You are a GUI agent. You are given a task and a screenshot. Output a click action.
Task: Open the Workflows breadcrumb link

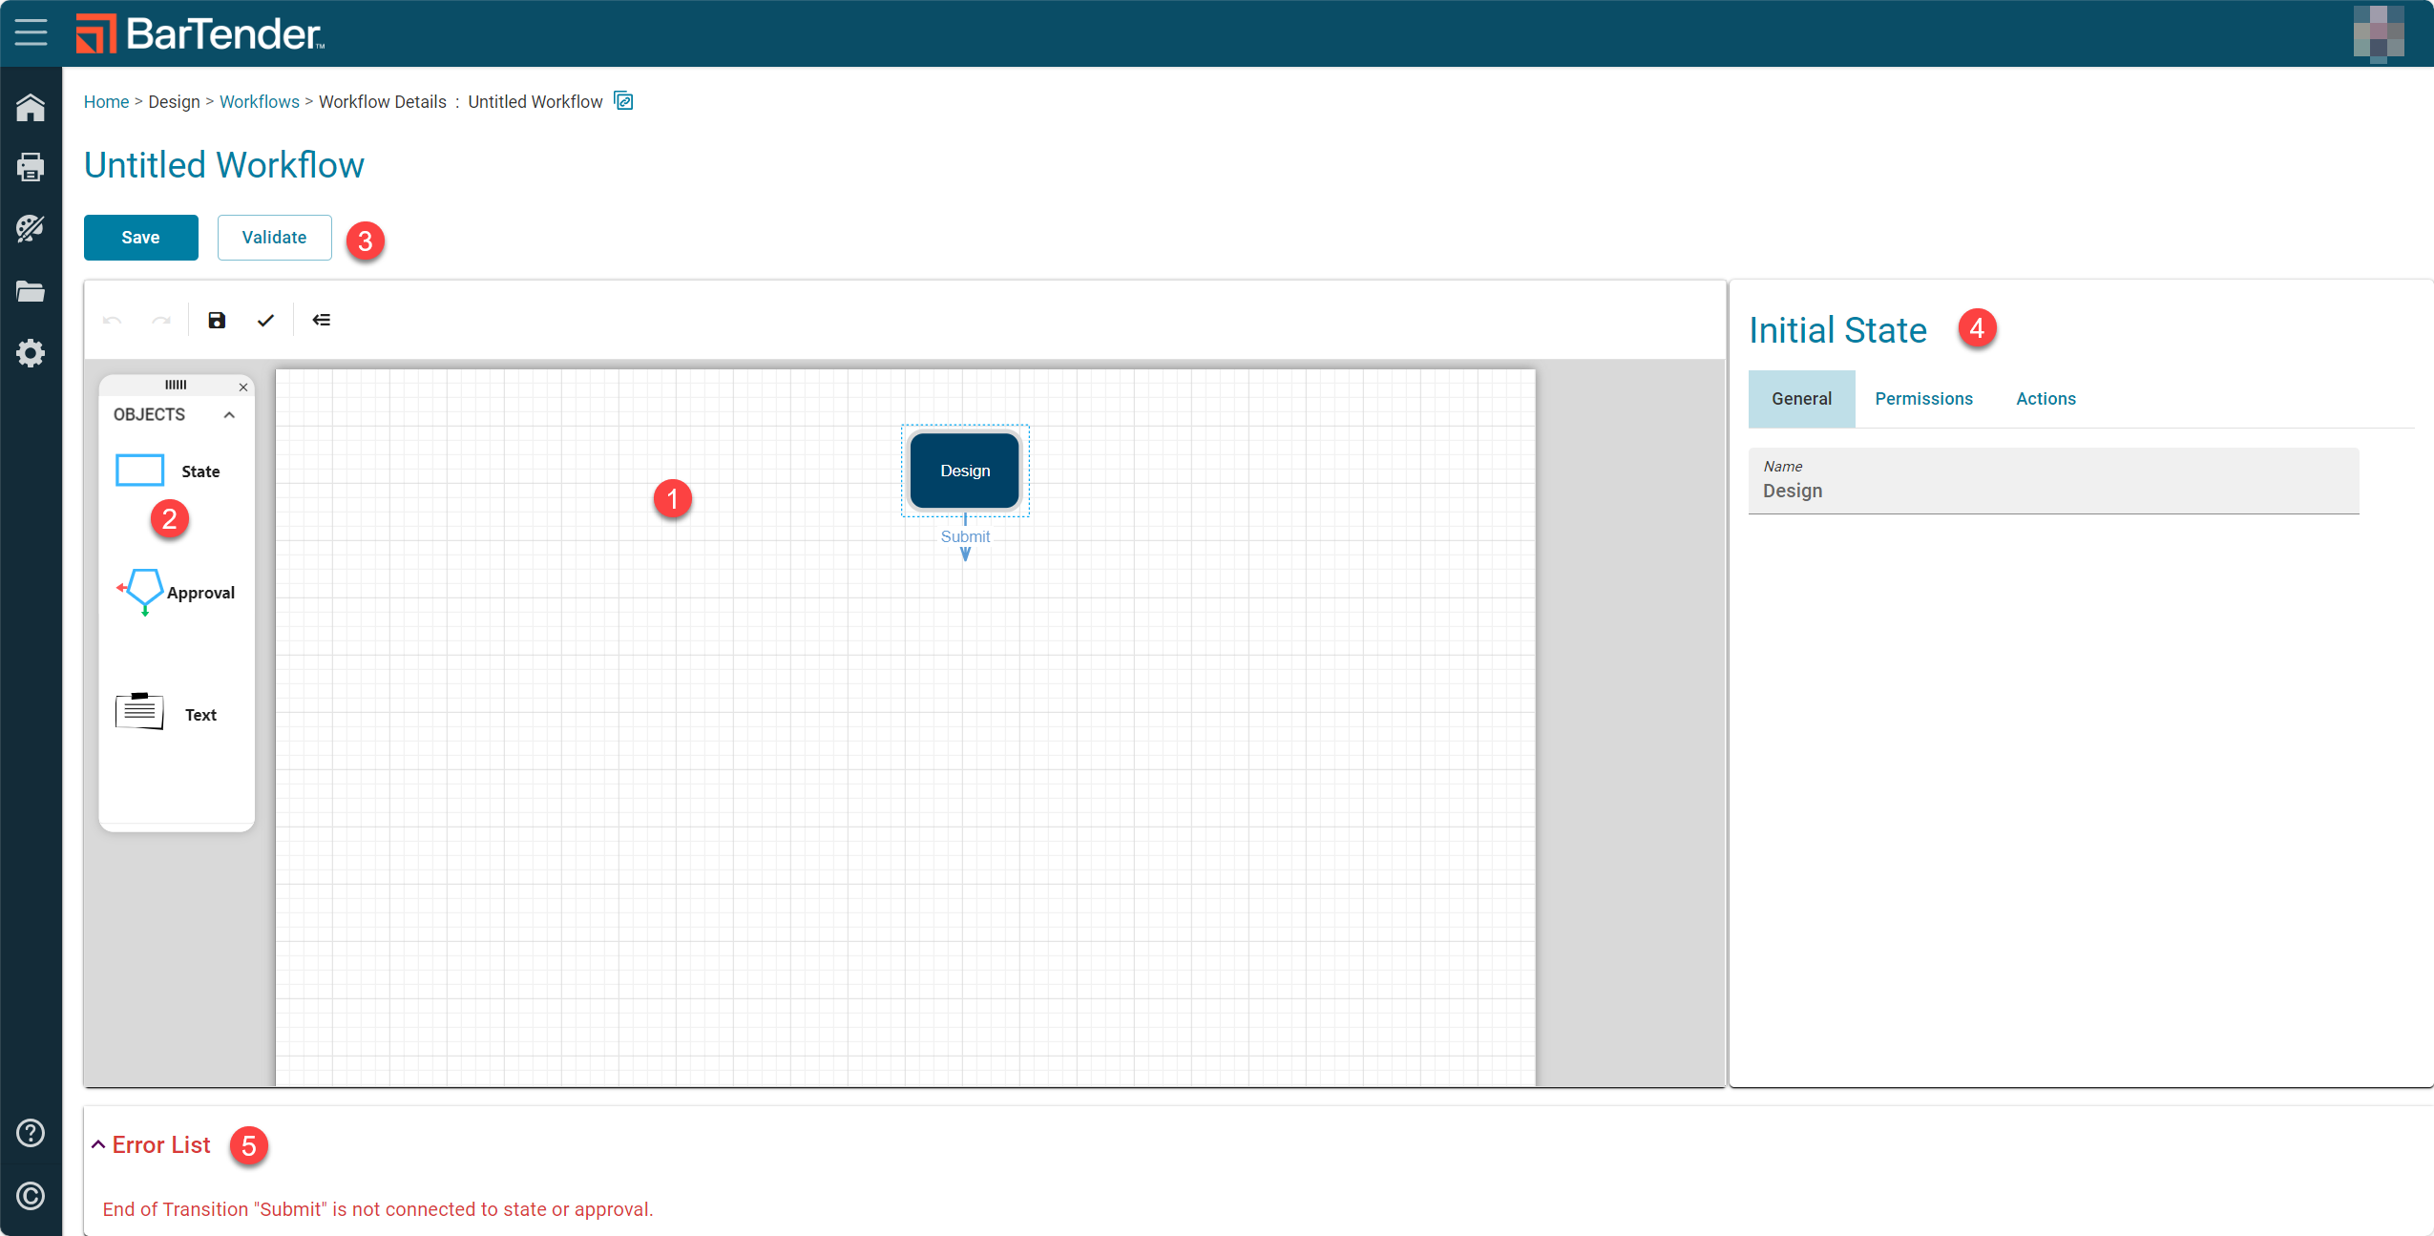[x=260, y=102]
